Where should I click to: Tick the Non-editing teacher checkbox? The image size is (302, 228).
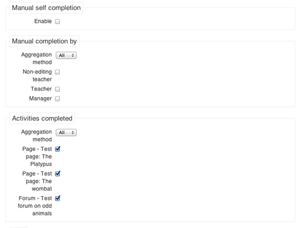click(x=57, y=72)
